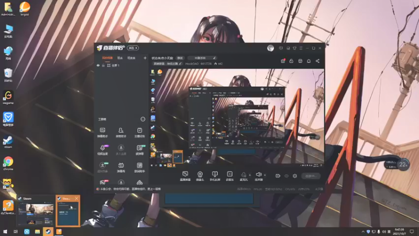
Task: Open the game assistant tool
Action: coord(139,167)
